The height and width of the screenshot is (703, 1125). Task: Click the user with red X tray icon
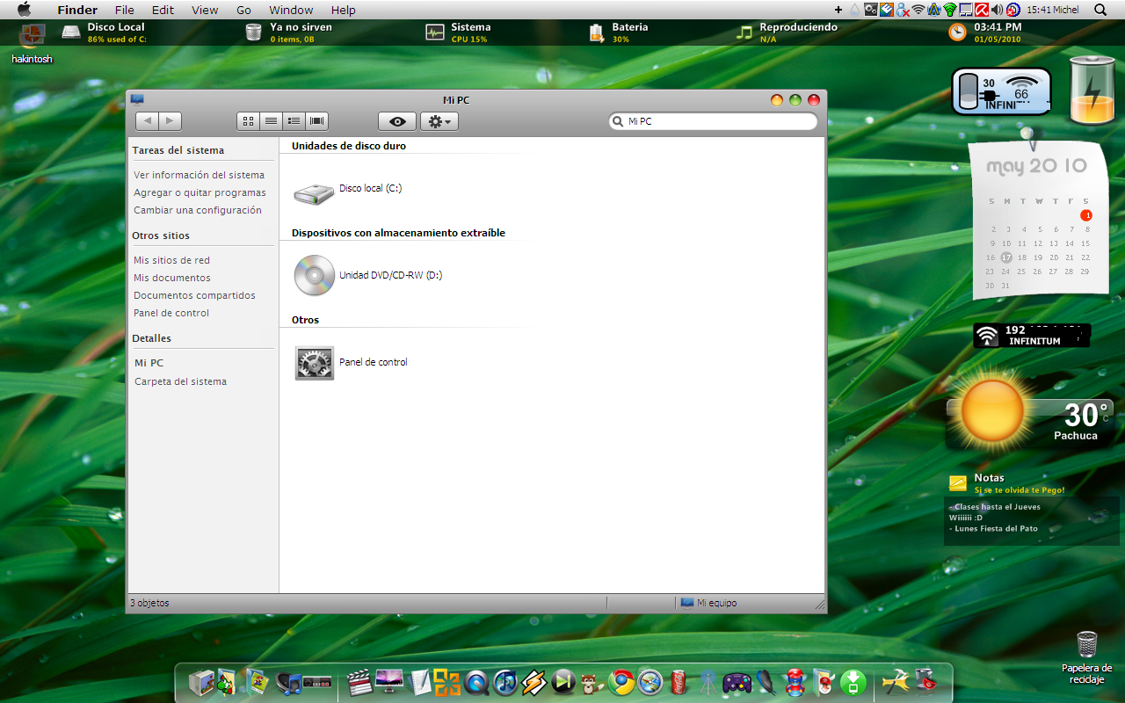[x=903, y=10]
